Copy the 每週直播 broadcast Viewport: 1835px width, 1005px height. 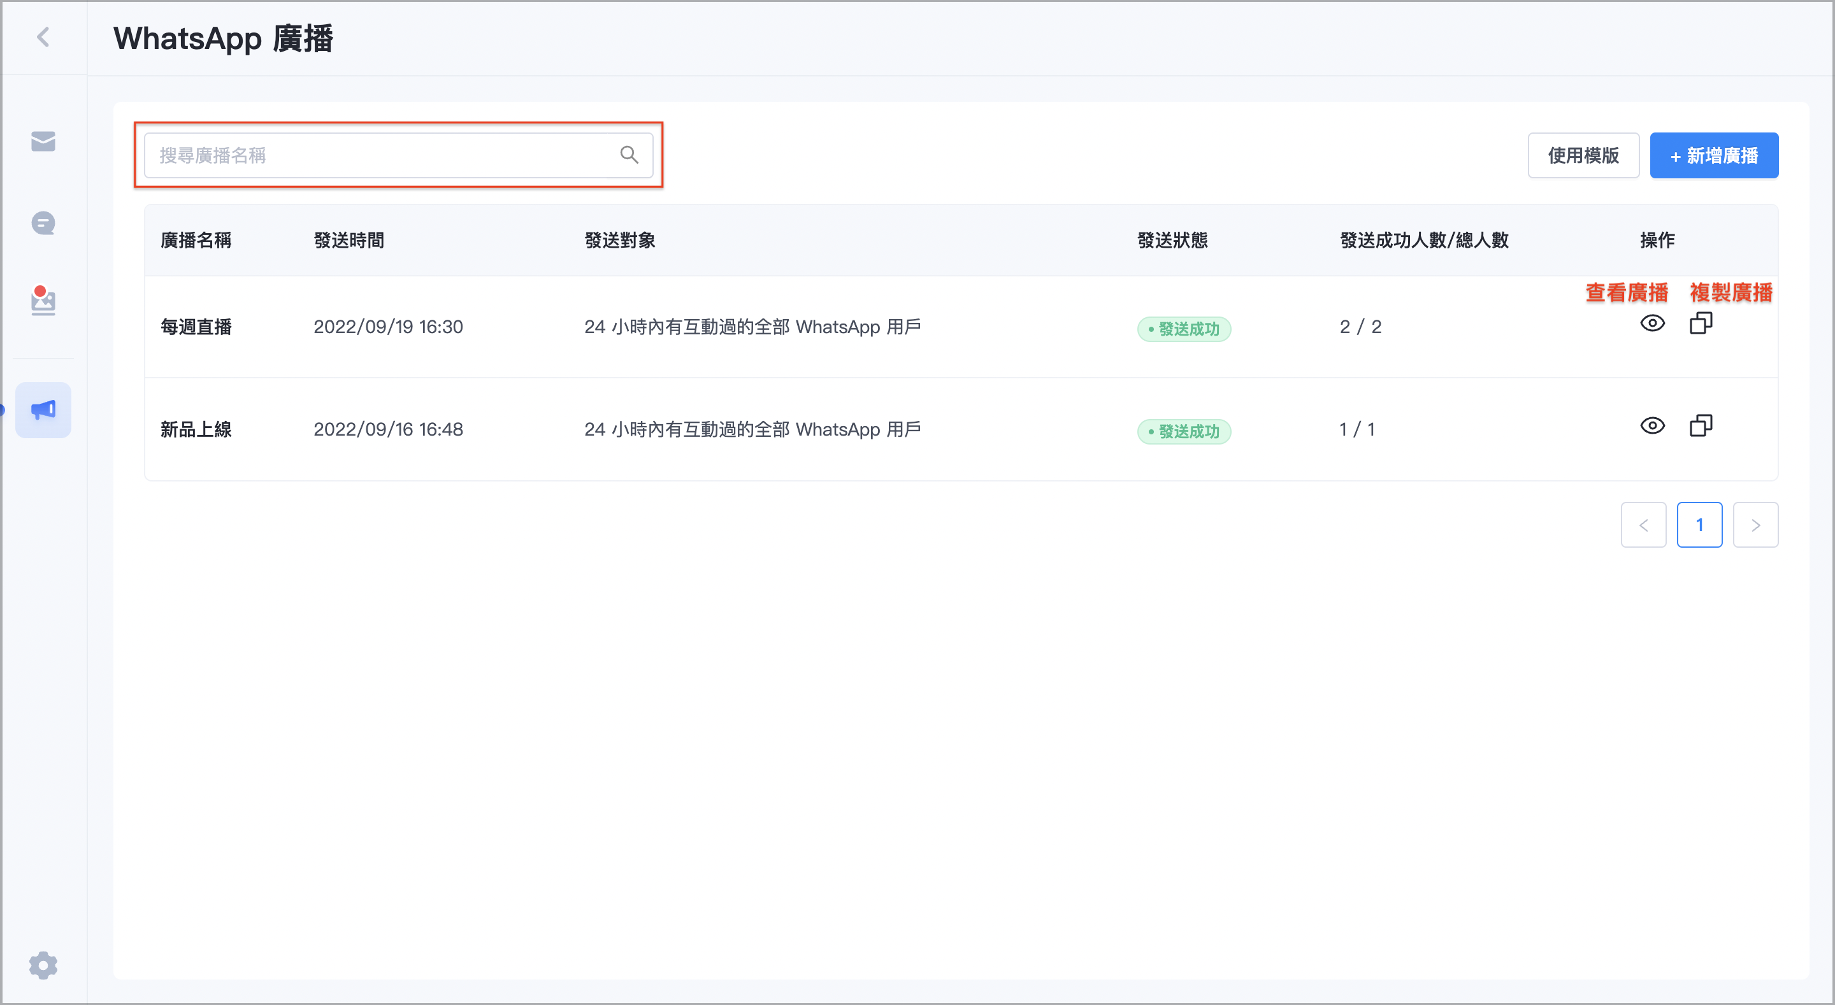[x=1701, y=324]
